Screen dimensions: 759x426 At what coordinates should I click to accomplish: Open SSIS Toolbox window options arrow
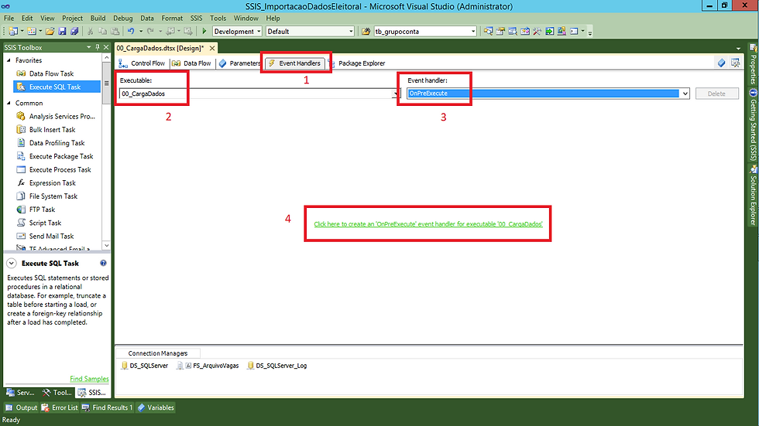click(x=88, y=47)
